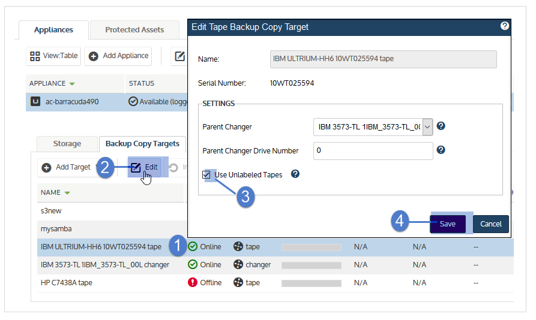This screenshot has height=320, width=536.
Task: Open the dialog help icon in title bar
Action: 504,26
